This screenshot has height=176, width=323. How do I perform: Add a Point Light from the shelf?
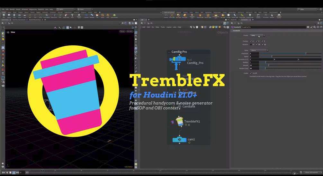pos(172,16)
